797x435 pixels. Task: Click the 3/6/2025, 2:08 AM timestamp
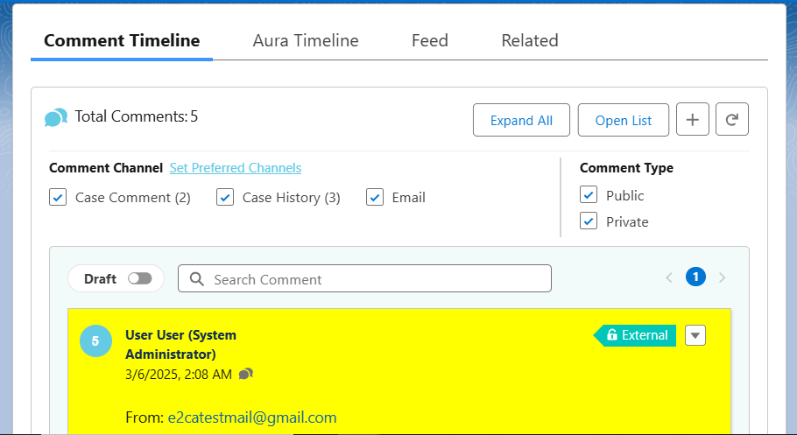click(x=179, y=375)
